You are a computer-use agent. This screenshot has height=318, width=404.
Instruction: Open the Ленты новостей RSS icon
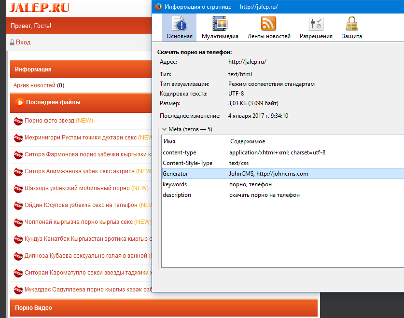269,24
